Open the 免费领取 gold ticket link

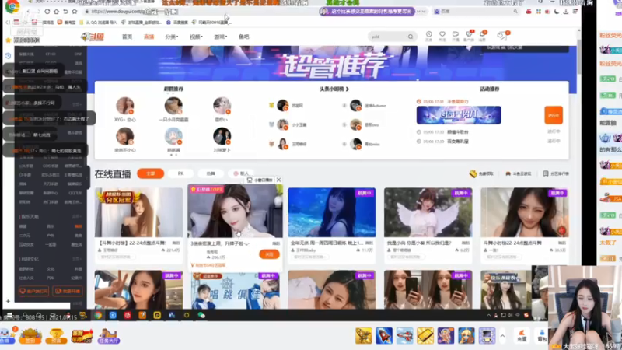(481, 173)
